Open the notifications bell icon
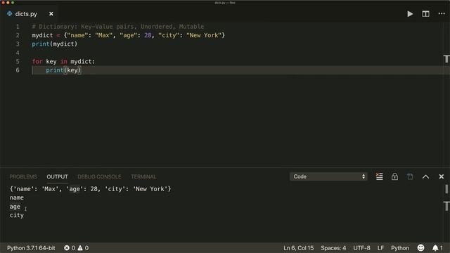 point(437,248)
